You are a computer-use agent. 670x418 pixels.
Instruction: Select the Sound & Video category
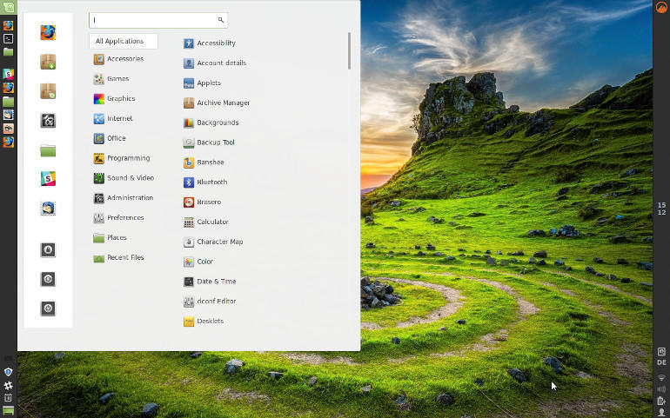[x=130, y=178]
